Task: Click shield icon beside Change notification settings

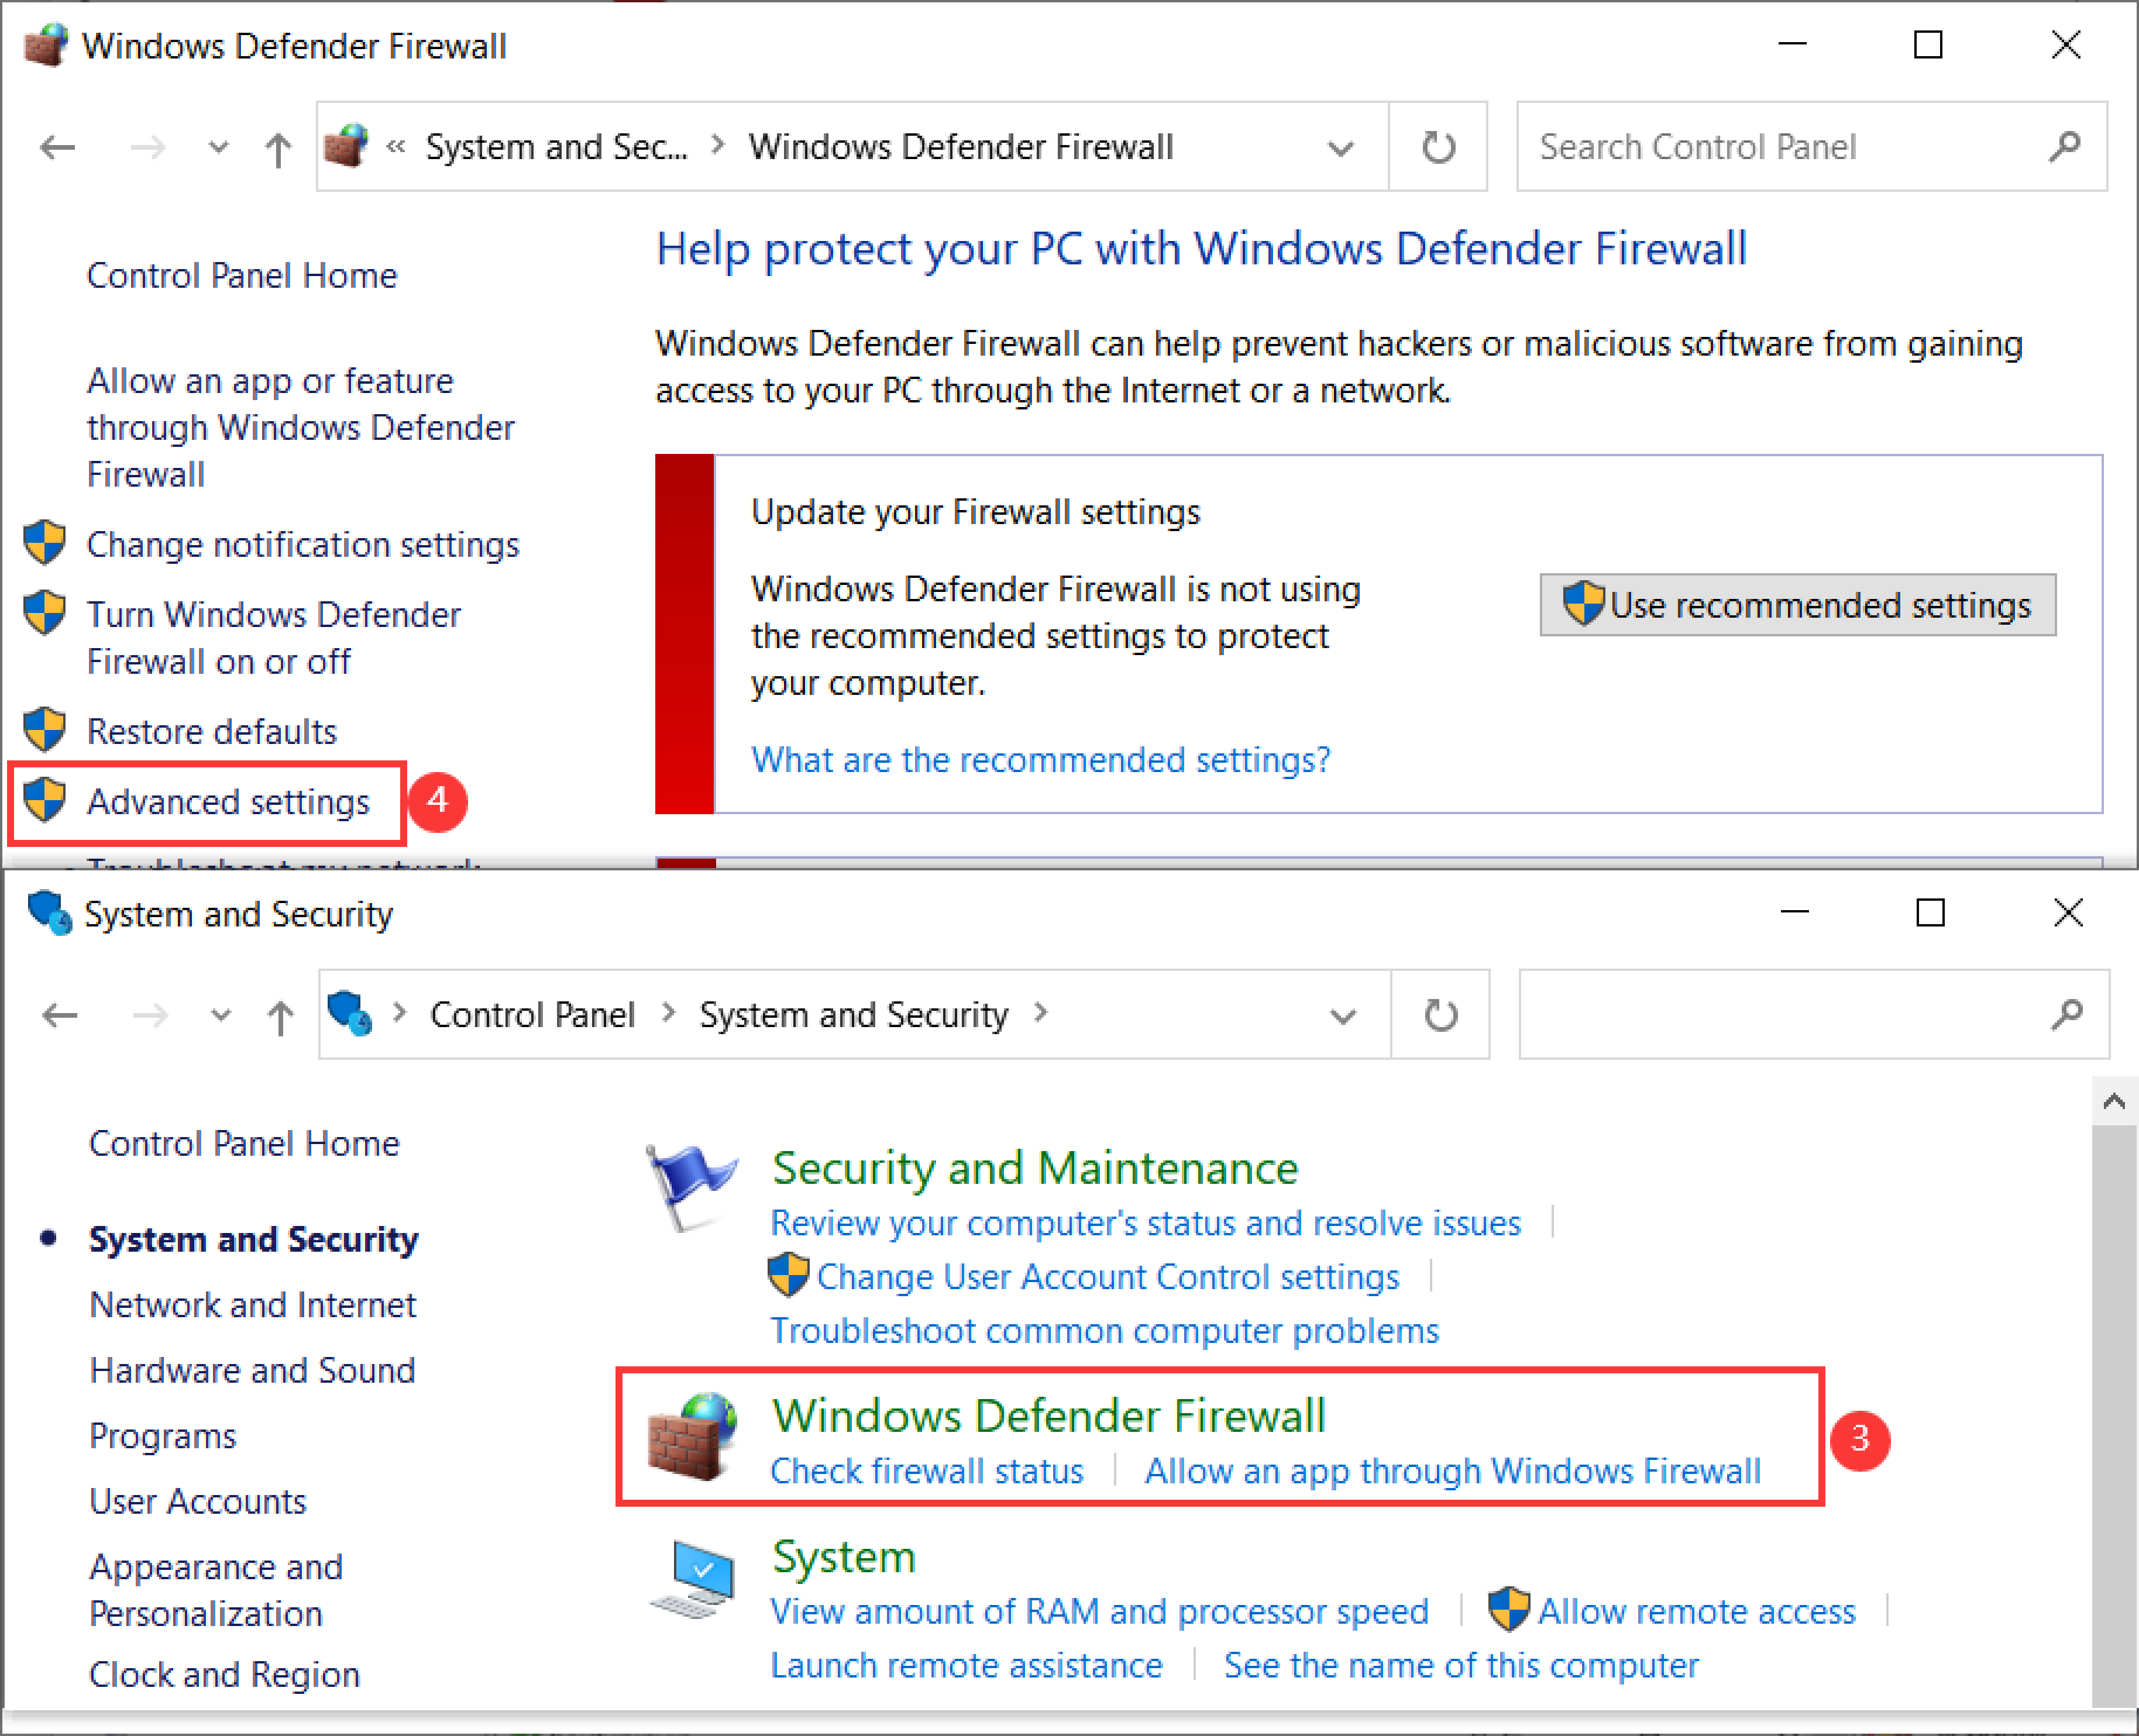Action: pos(45,543)
